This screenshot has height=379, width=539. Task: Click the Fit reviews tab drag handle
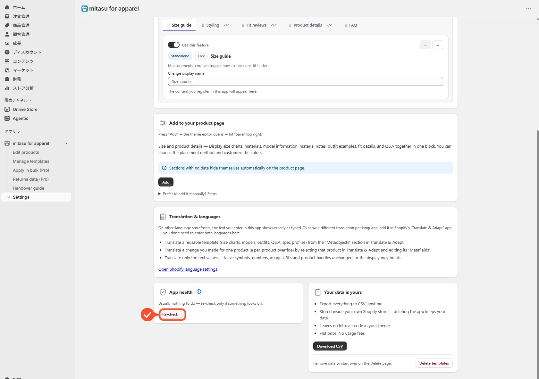pos(243,25)
